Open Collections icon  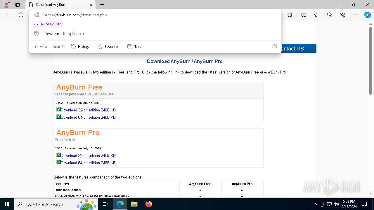pos(330,15)
